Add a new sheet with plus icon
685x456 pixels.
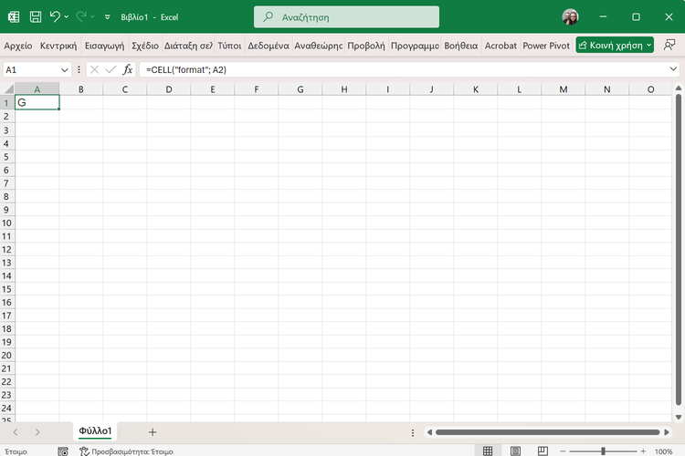point(153,431)
